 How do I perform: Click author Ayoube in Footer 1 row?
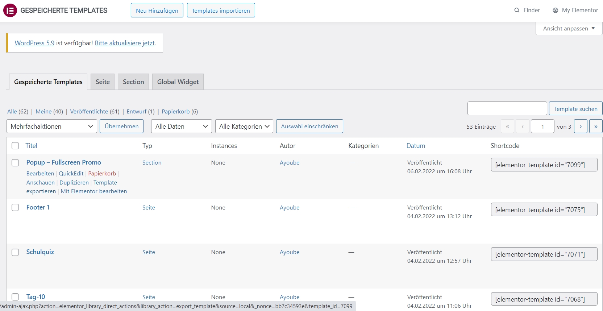coord(290,208)
